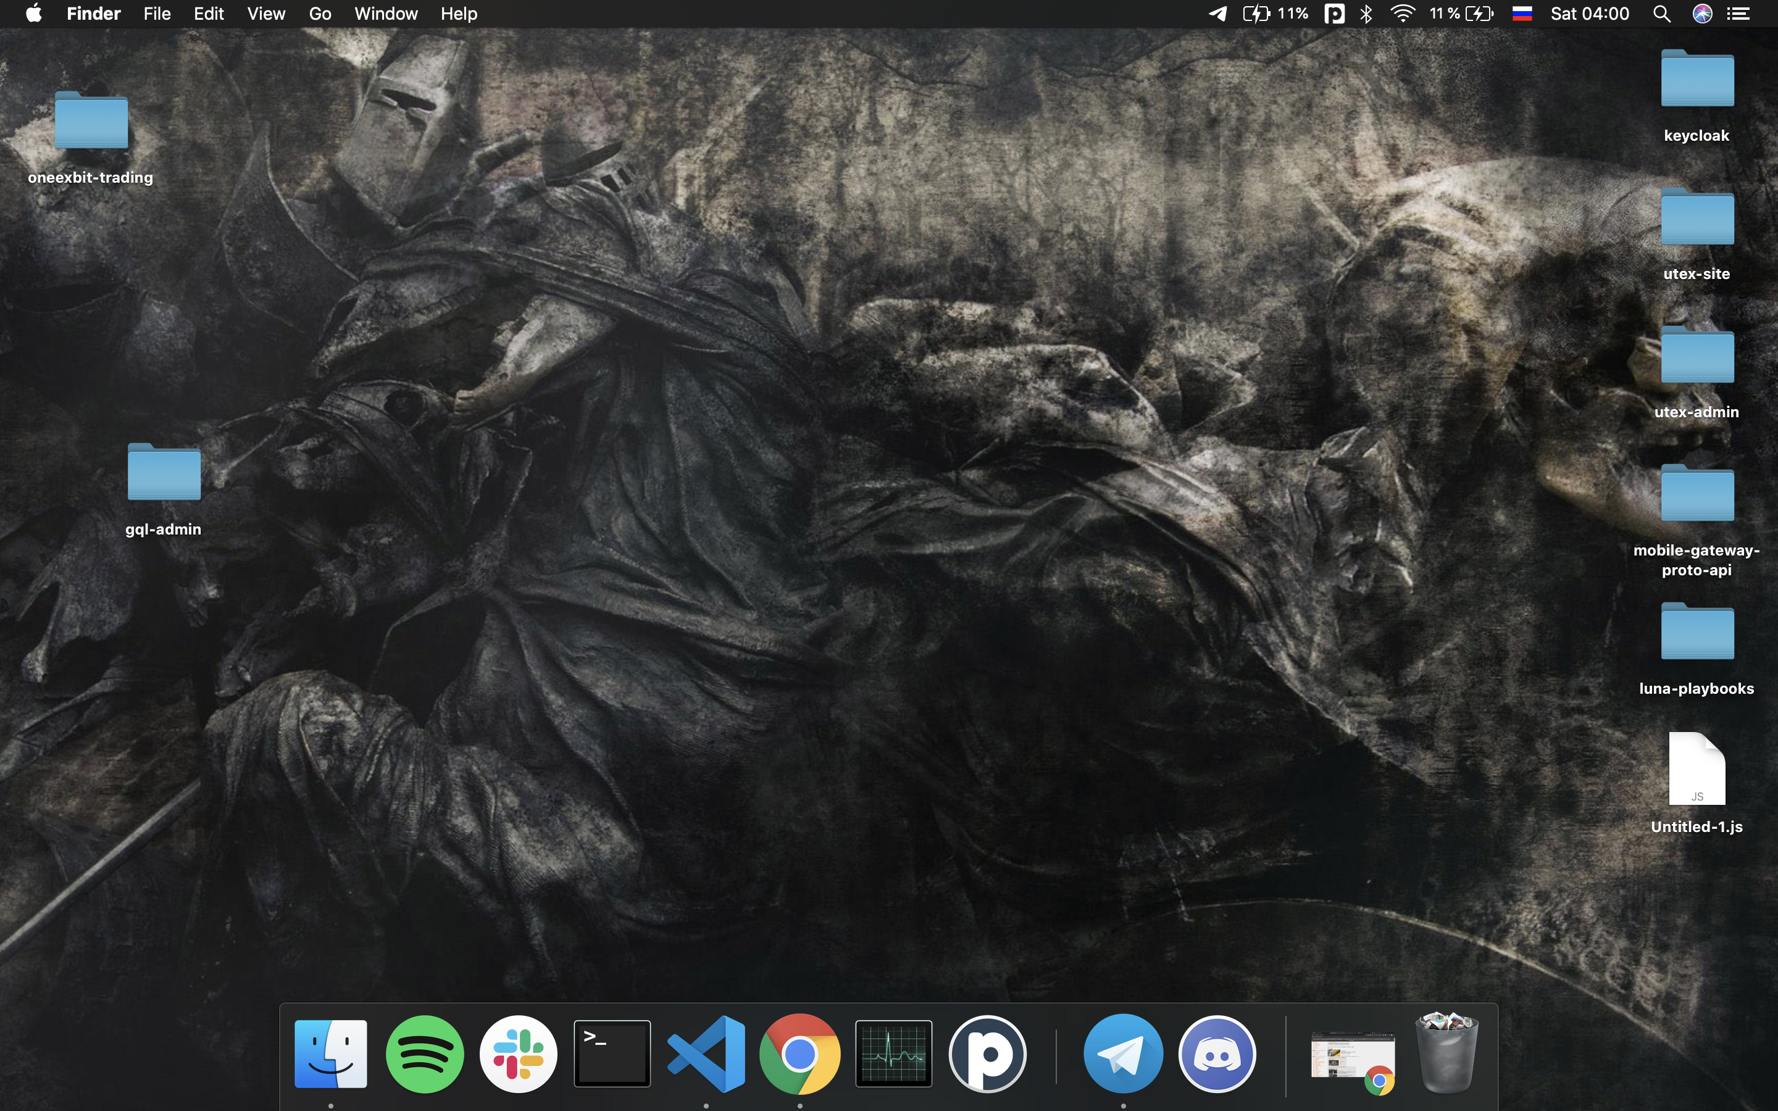This screenshot has width=1778, height=1111.
Task: Open the Finder menu
Action: click(x=93, y=13)
